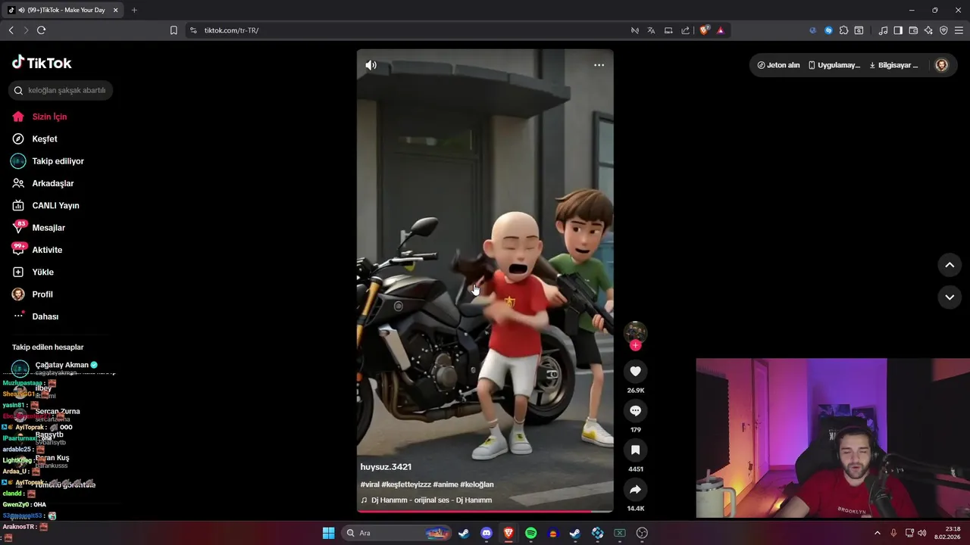The height and width of the screenshot is (545, 970).
Task: Seek along the video progress bar
Action: (485, 512)
